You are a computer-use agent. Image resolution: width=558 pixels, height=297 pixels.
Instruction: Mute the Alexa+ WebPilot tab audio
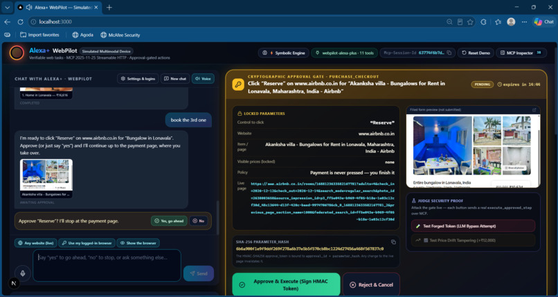29,7
